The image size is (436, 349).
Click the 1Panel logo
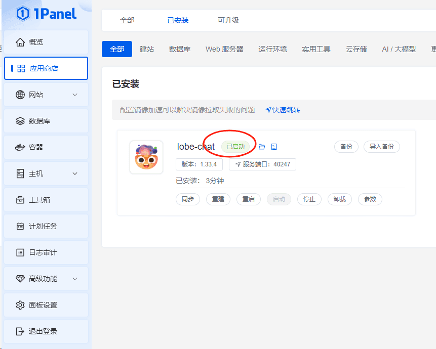[46, 14]
